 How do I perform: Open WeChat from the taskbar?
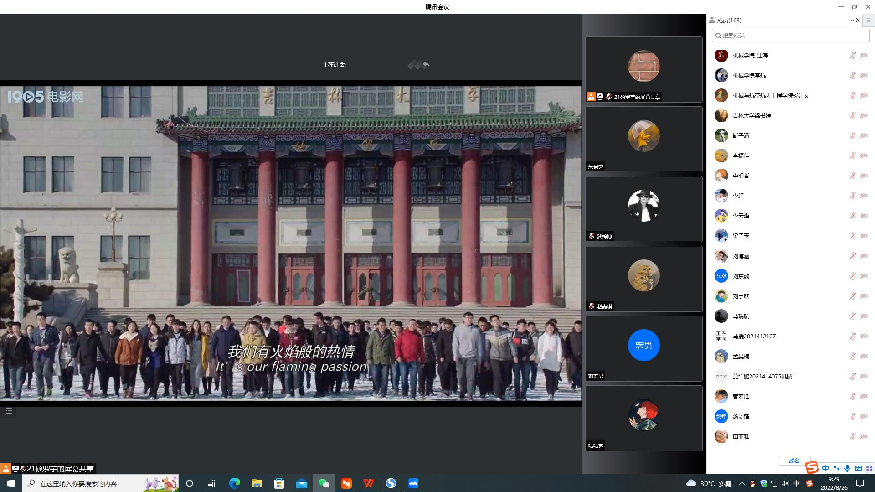click(324, 483)
